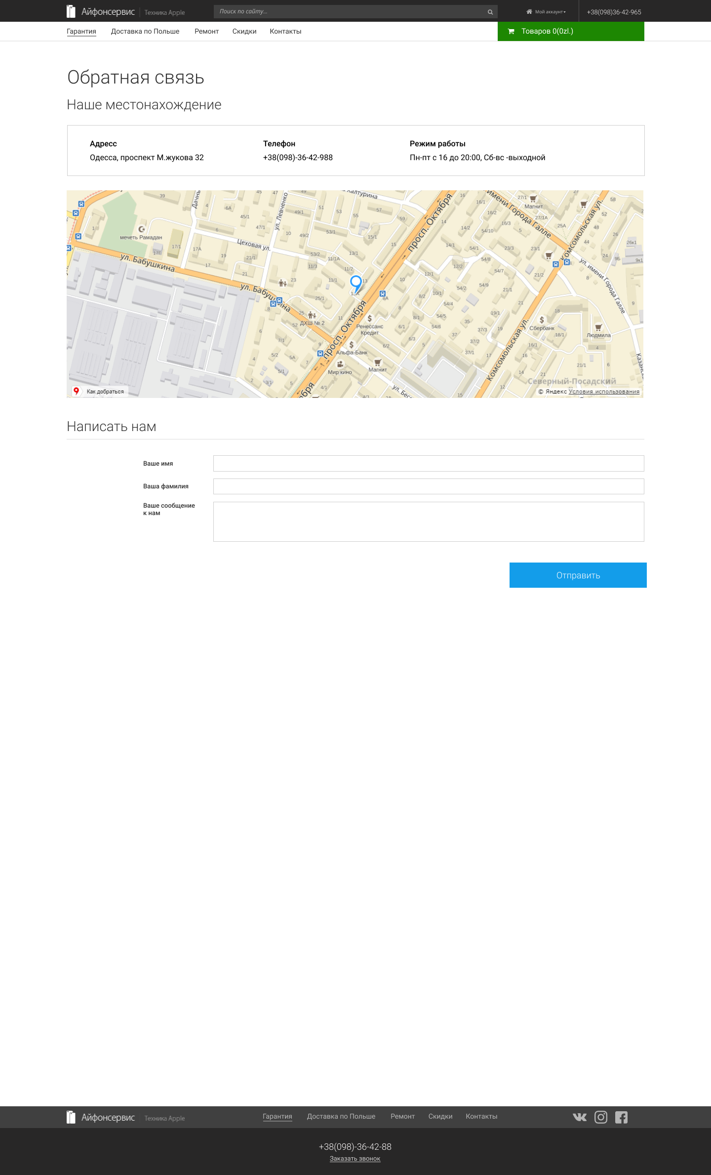Click Условия использования map link
The height and width of the screenshot is (1175, 711).
coord(604,392)
